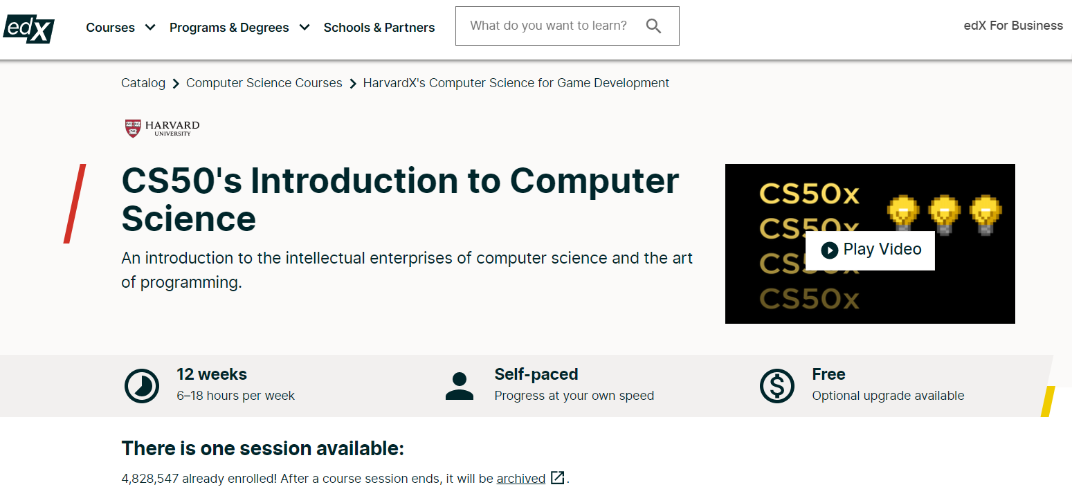
Task: Open the Programs & Degrees menu
Action: pyautogui.click(x=229, y=28)
